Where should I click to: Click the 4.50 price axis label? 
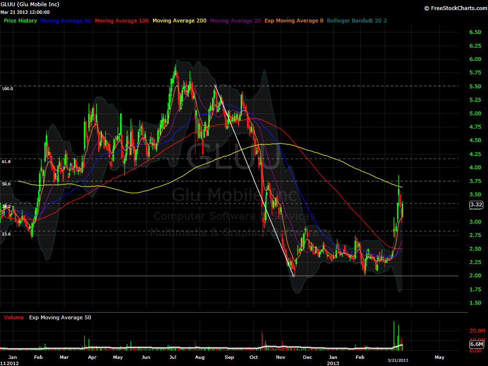(475, 141)
